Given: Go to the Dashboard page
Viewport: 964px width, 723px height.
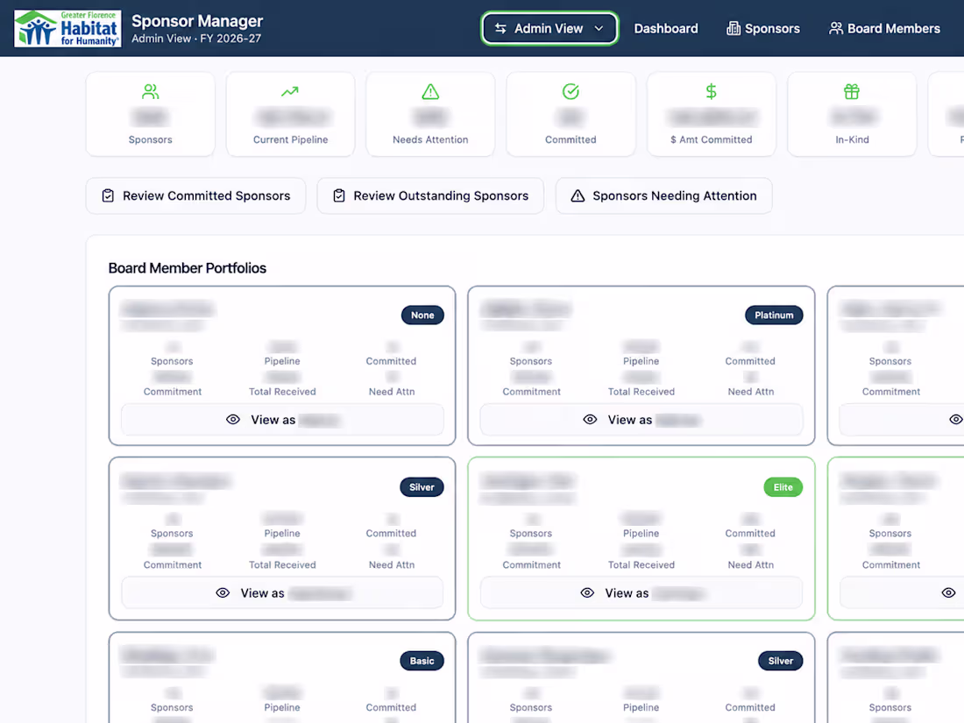Looking at the screenshot, I should coord(666,28).
